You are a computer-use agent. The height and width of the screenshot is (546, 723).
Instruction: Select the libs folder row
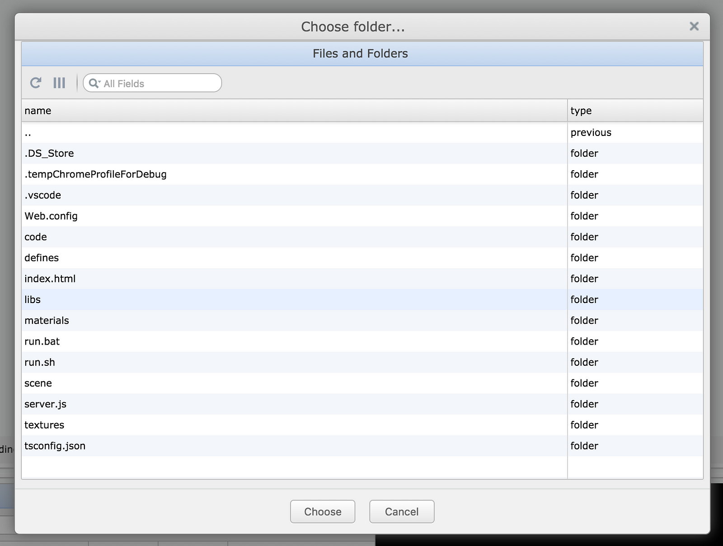click(x=362, y=299)
